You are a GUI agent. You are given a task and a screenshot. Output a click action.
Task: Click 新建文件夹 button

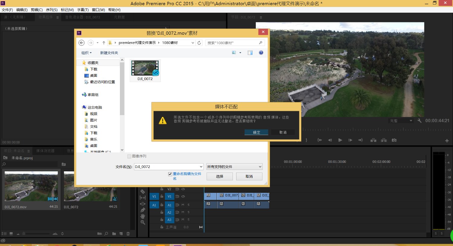click(109, 53)
